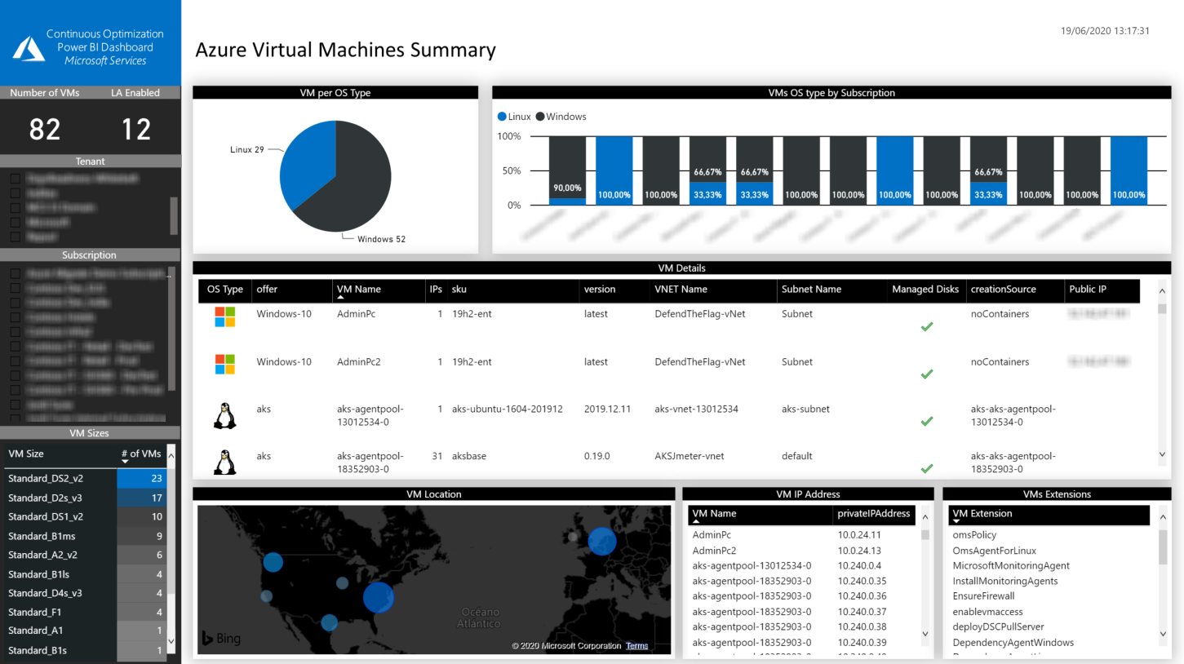Click scroll-up arrow in VMs Extensions list

[x=1163, y=516]
